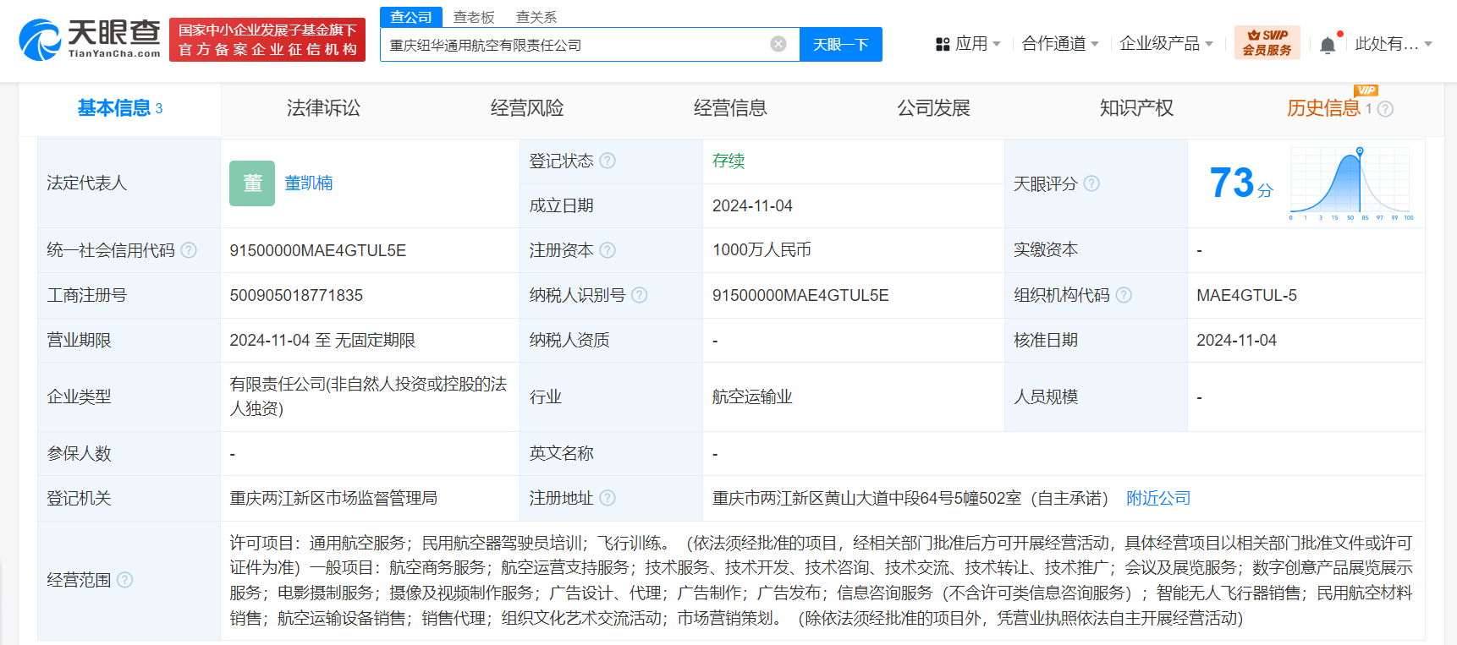Show help for 统一社会信用代码
This screenshot has width=1457, height=645.
189,250
